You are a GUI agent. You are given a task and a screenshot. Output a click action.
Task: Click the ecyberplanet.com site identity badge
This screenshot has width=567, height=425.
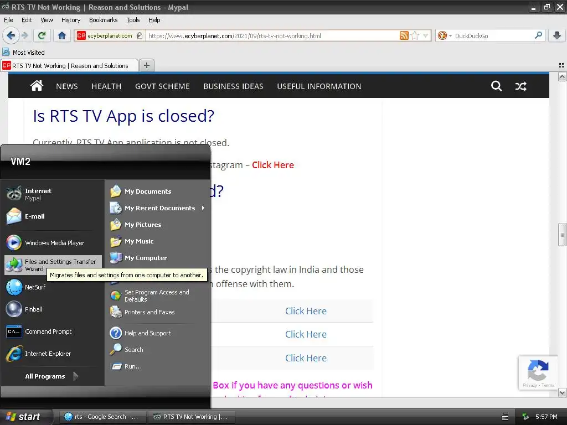tap(110, 35)
